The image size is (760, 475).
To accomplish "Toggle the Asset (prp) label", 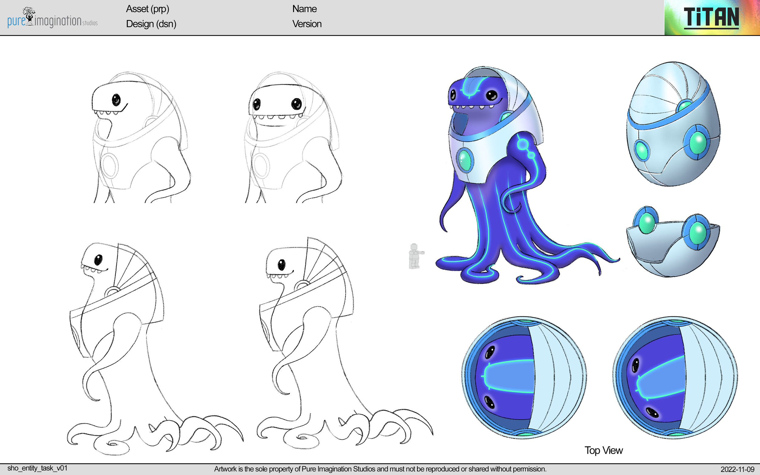I will [148, 9].
